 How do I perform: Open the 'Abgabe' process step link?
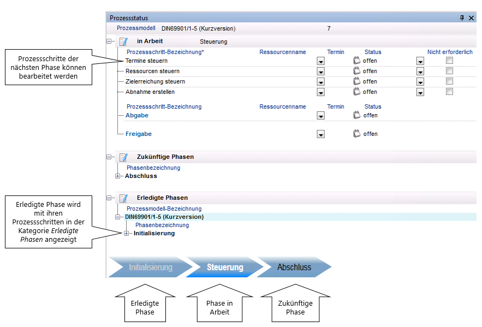pos(136,115)
